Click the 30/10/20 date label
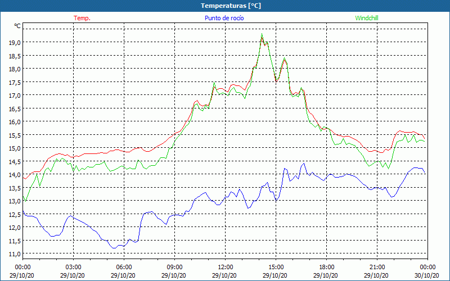 427,275
